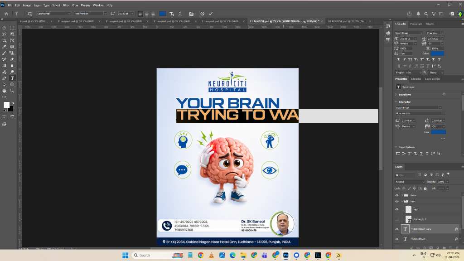Show the Rectangle 1 layer
The height and width of the screenshot is (261, 464).
397,219
